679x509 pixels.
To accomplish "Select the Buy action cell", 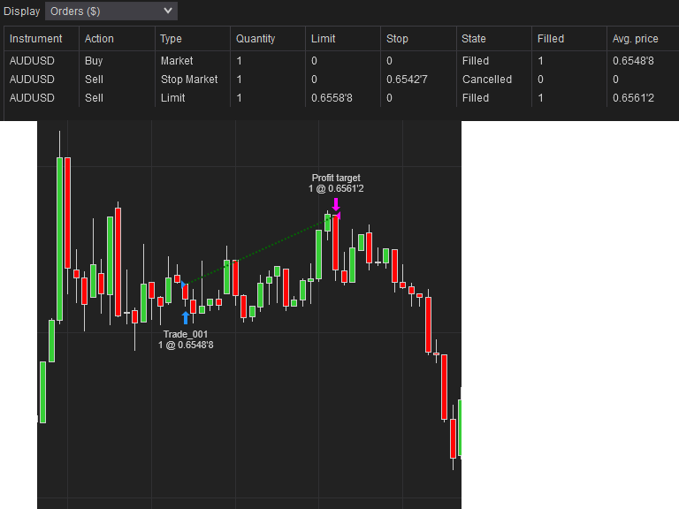I will pyautogui.click(x=94, y=61).
